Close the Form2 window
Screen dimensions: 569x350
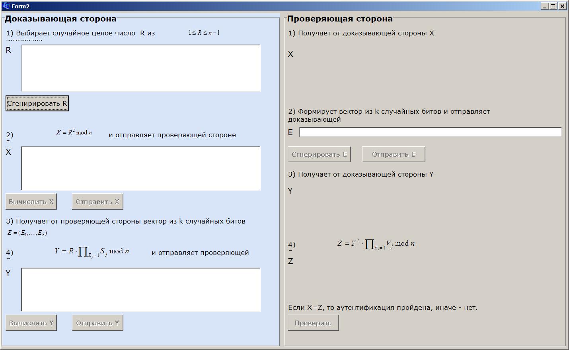562,6
